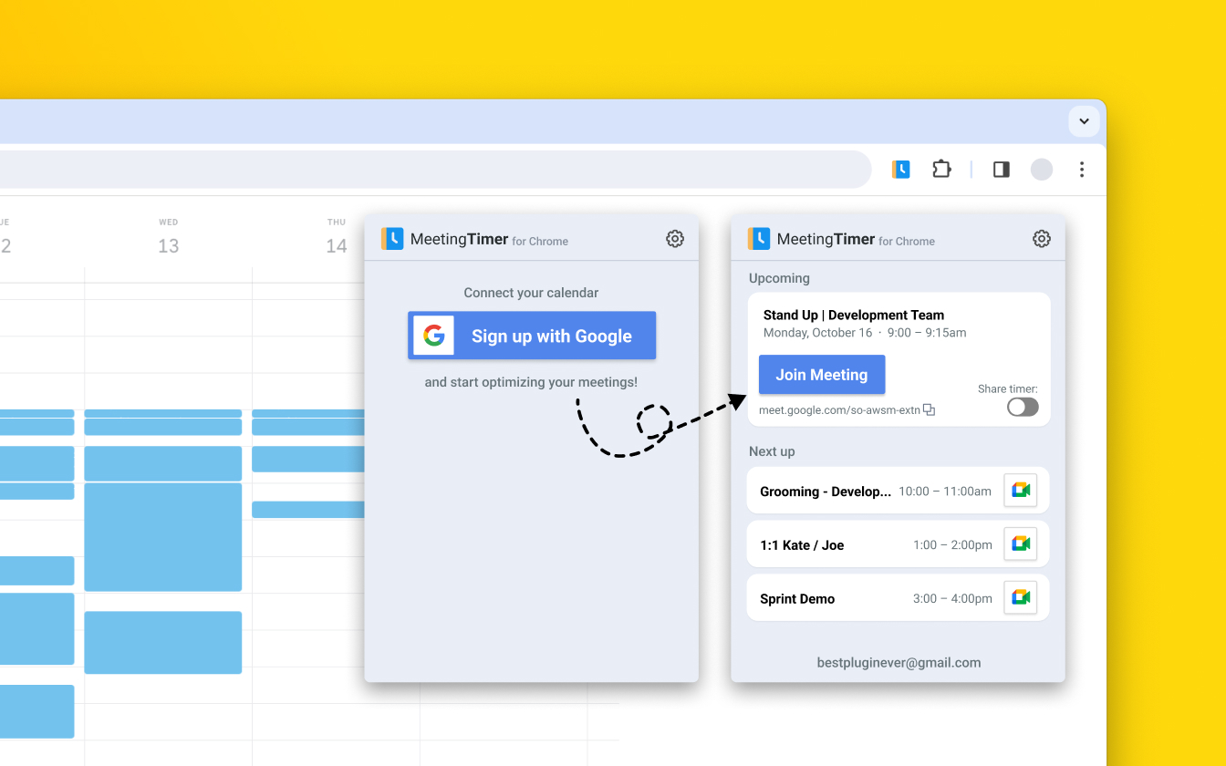1226x766 pixels.
Task: Open settings gear on the sign-up popup
Action: [x=675, y=238]
